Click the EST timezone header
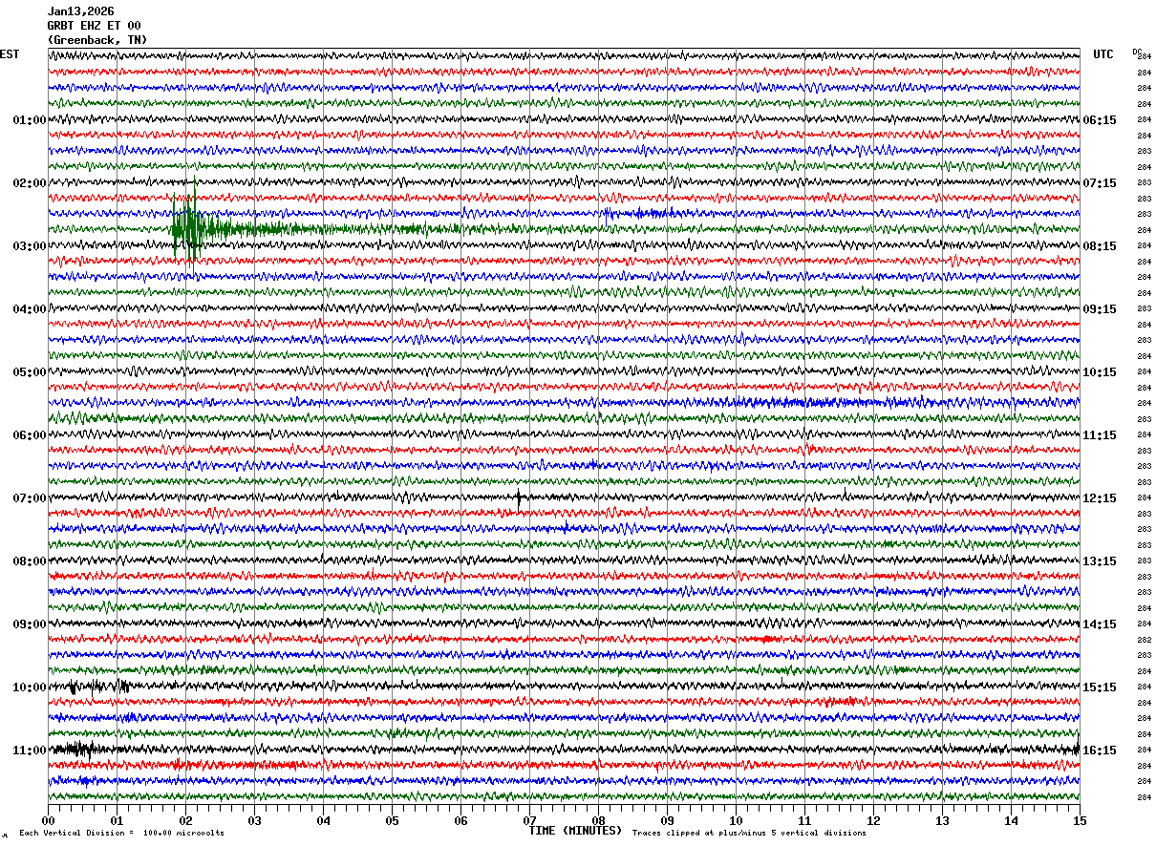 pos(10,54)
